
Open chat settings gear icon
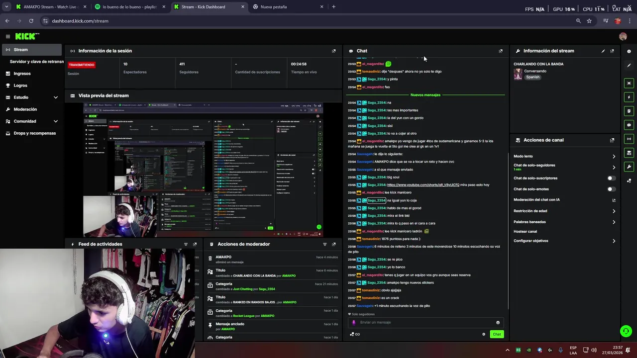click(x=484, y=334)
